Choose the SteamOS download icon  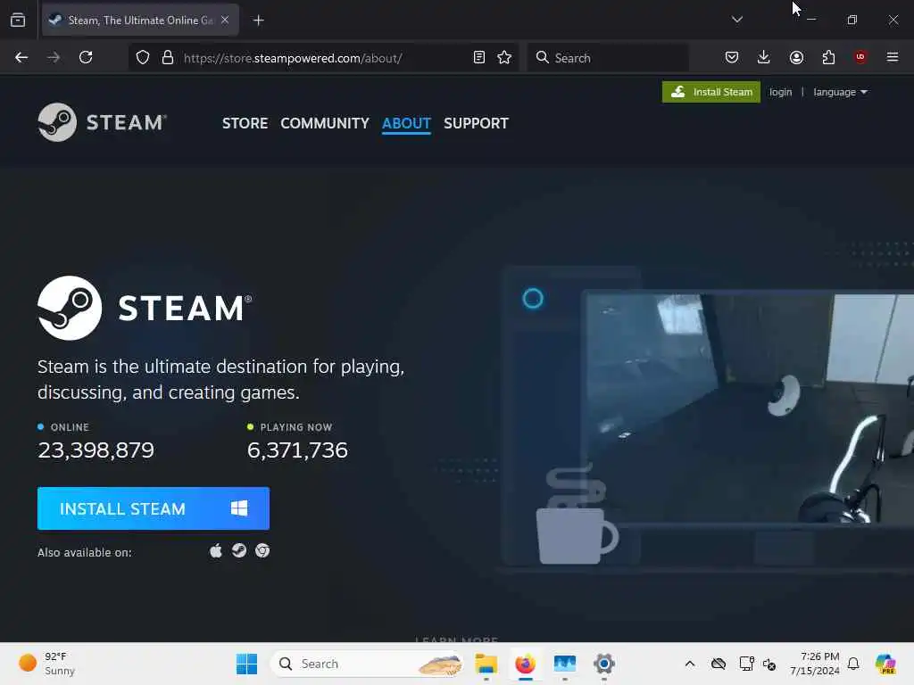[x=239, y=550]
